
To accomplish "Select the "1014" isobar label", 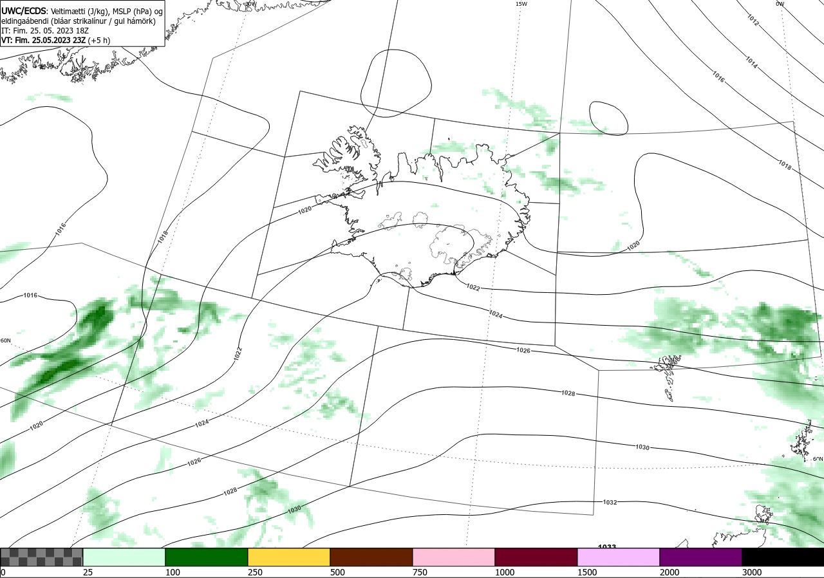I will (x=751, y=61).
